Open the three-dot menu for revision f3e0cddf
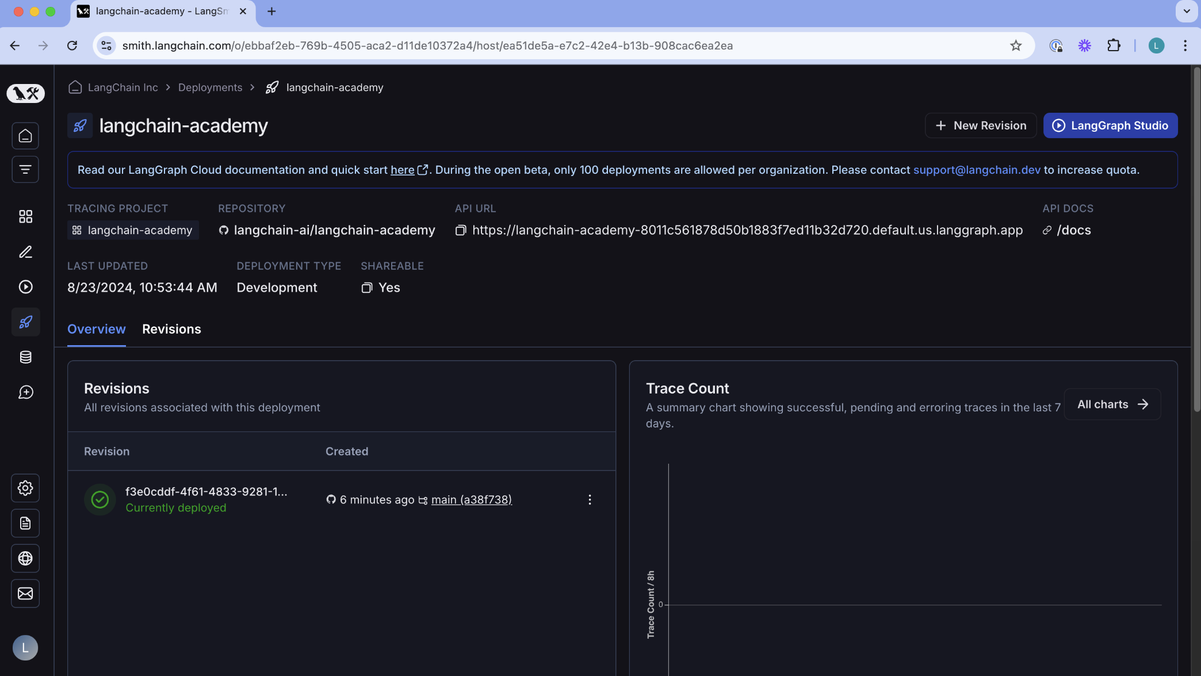The height and width of the screenshot is (676, 1201). click(x=590, y=499)
